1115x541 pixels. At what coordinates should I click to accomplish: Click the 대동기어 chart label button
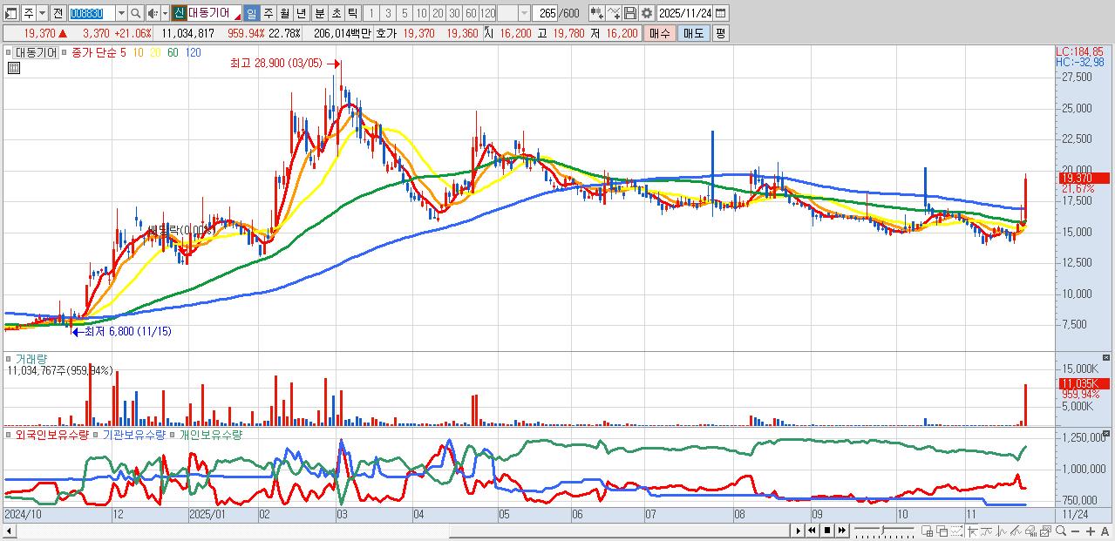pyautogui.click(x=36, y=52)
